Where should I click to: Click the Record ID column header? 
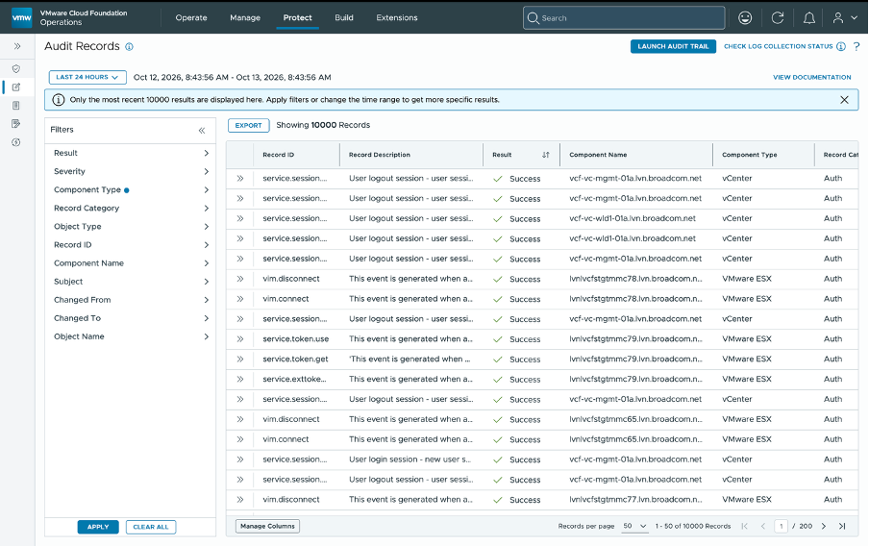[278, 155]
